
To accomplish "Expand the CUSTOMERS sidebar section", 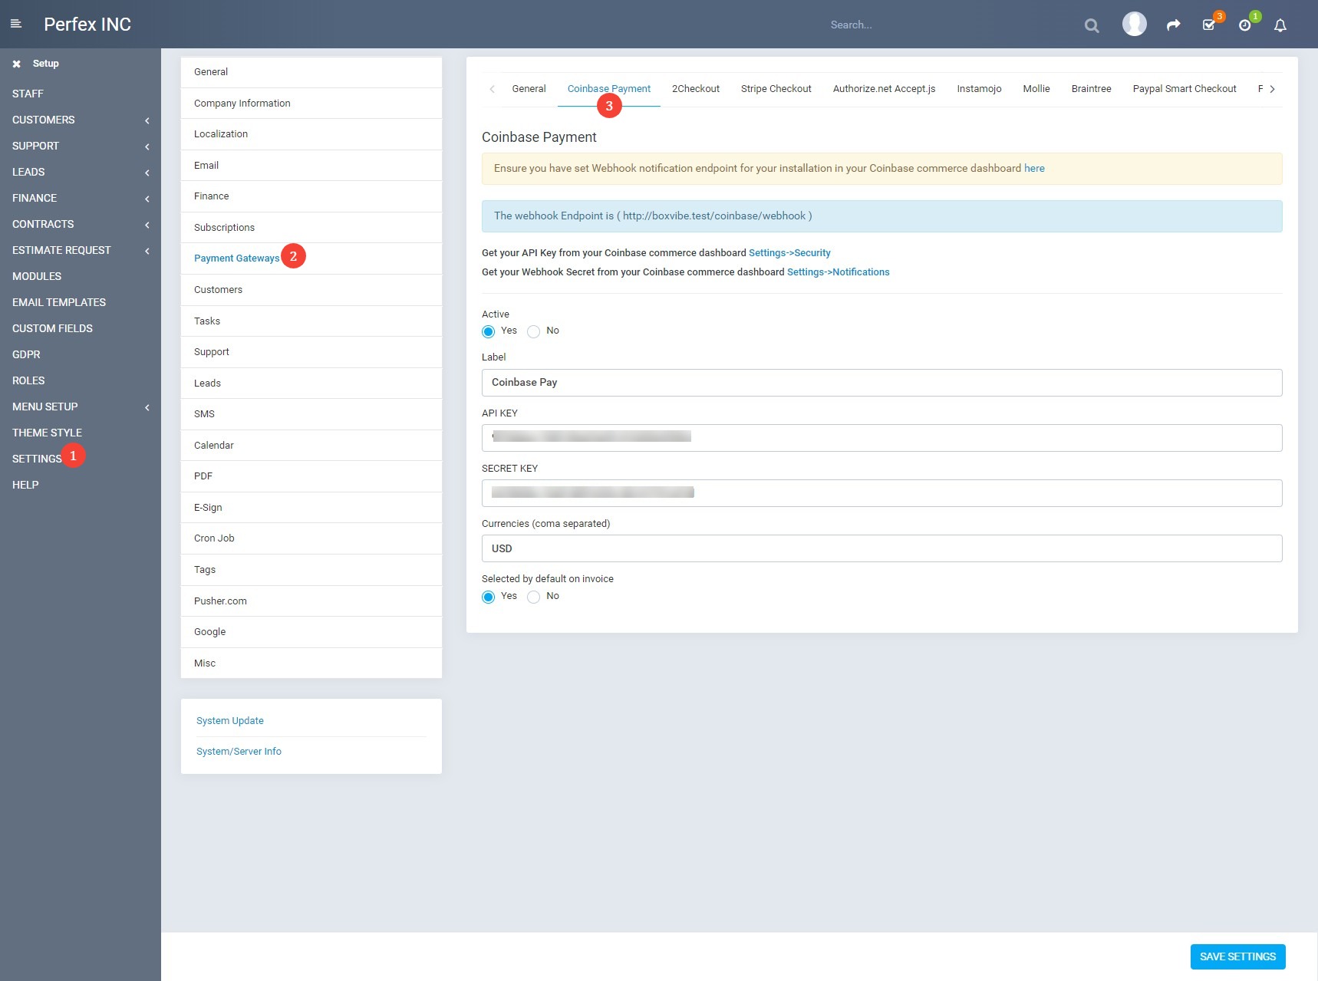I will pos(79,120).
